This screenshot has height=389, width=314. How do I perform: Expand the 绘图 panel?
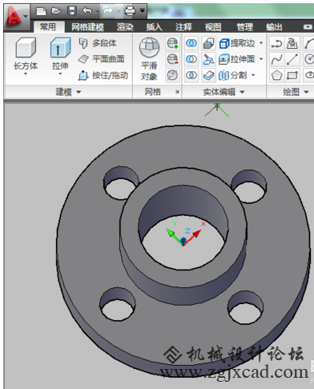(296, 92)
